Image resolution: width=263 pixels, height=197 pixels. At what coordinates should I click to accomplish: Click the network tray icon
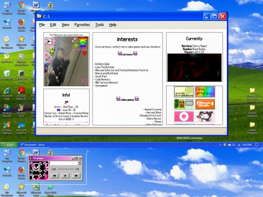click(239, 145)
